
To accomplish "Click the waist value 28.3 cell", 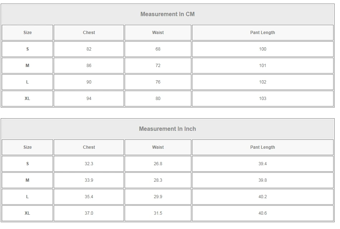I will click(158, 180).
